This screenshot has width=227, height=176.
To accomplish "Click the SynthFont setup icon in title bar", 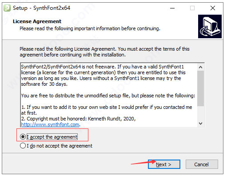I will (7, 8).
